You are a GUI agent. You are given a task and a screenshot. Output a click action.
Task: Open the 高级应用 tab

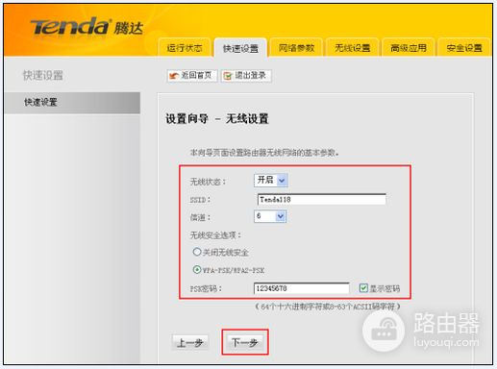409,48
